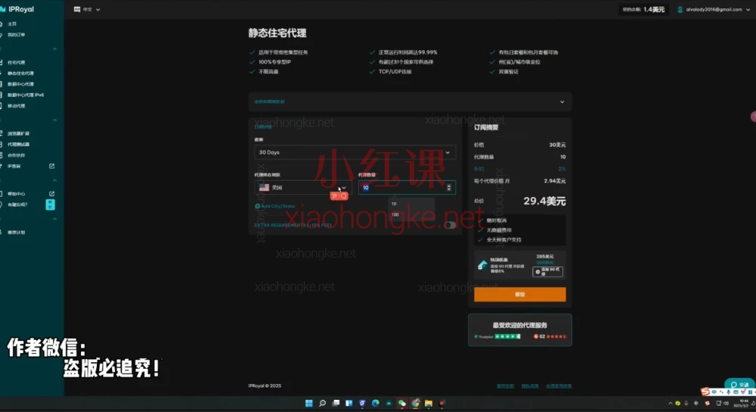The width and height of the screenshot is (756, 412).
Task: Collapse the sidebar section above 浏览器扩展
Action: tap(54, 120)
